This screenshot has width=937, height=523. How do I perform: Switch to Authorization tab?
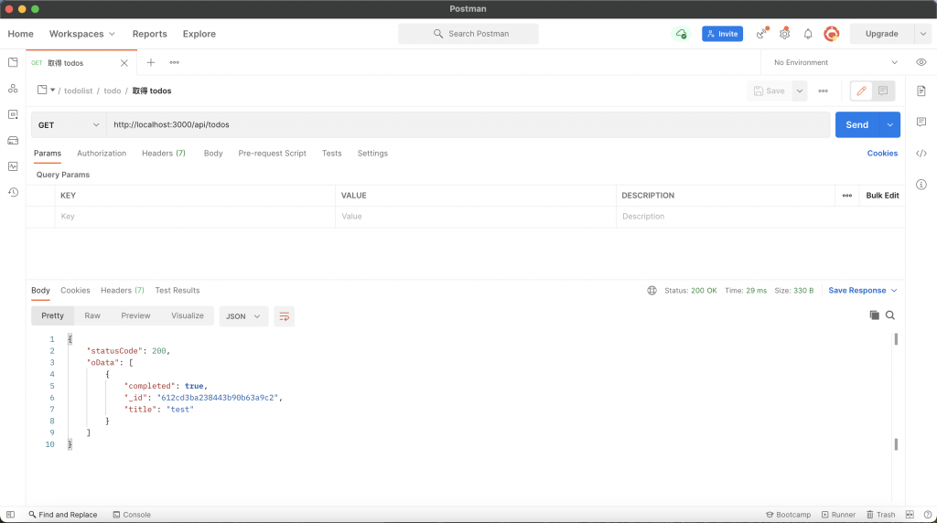[x=102, y=154]
